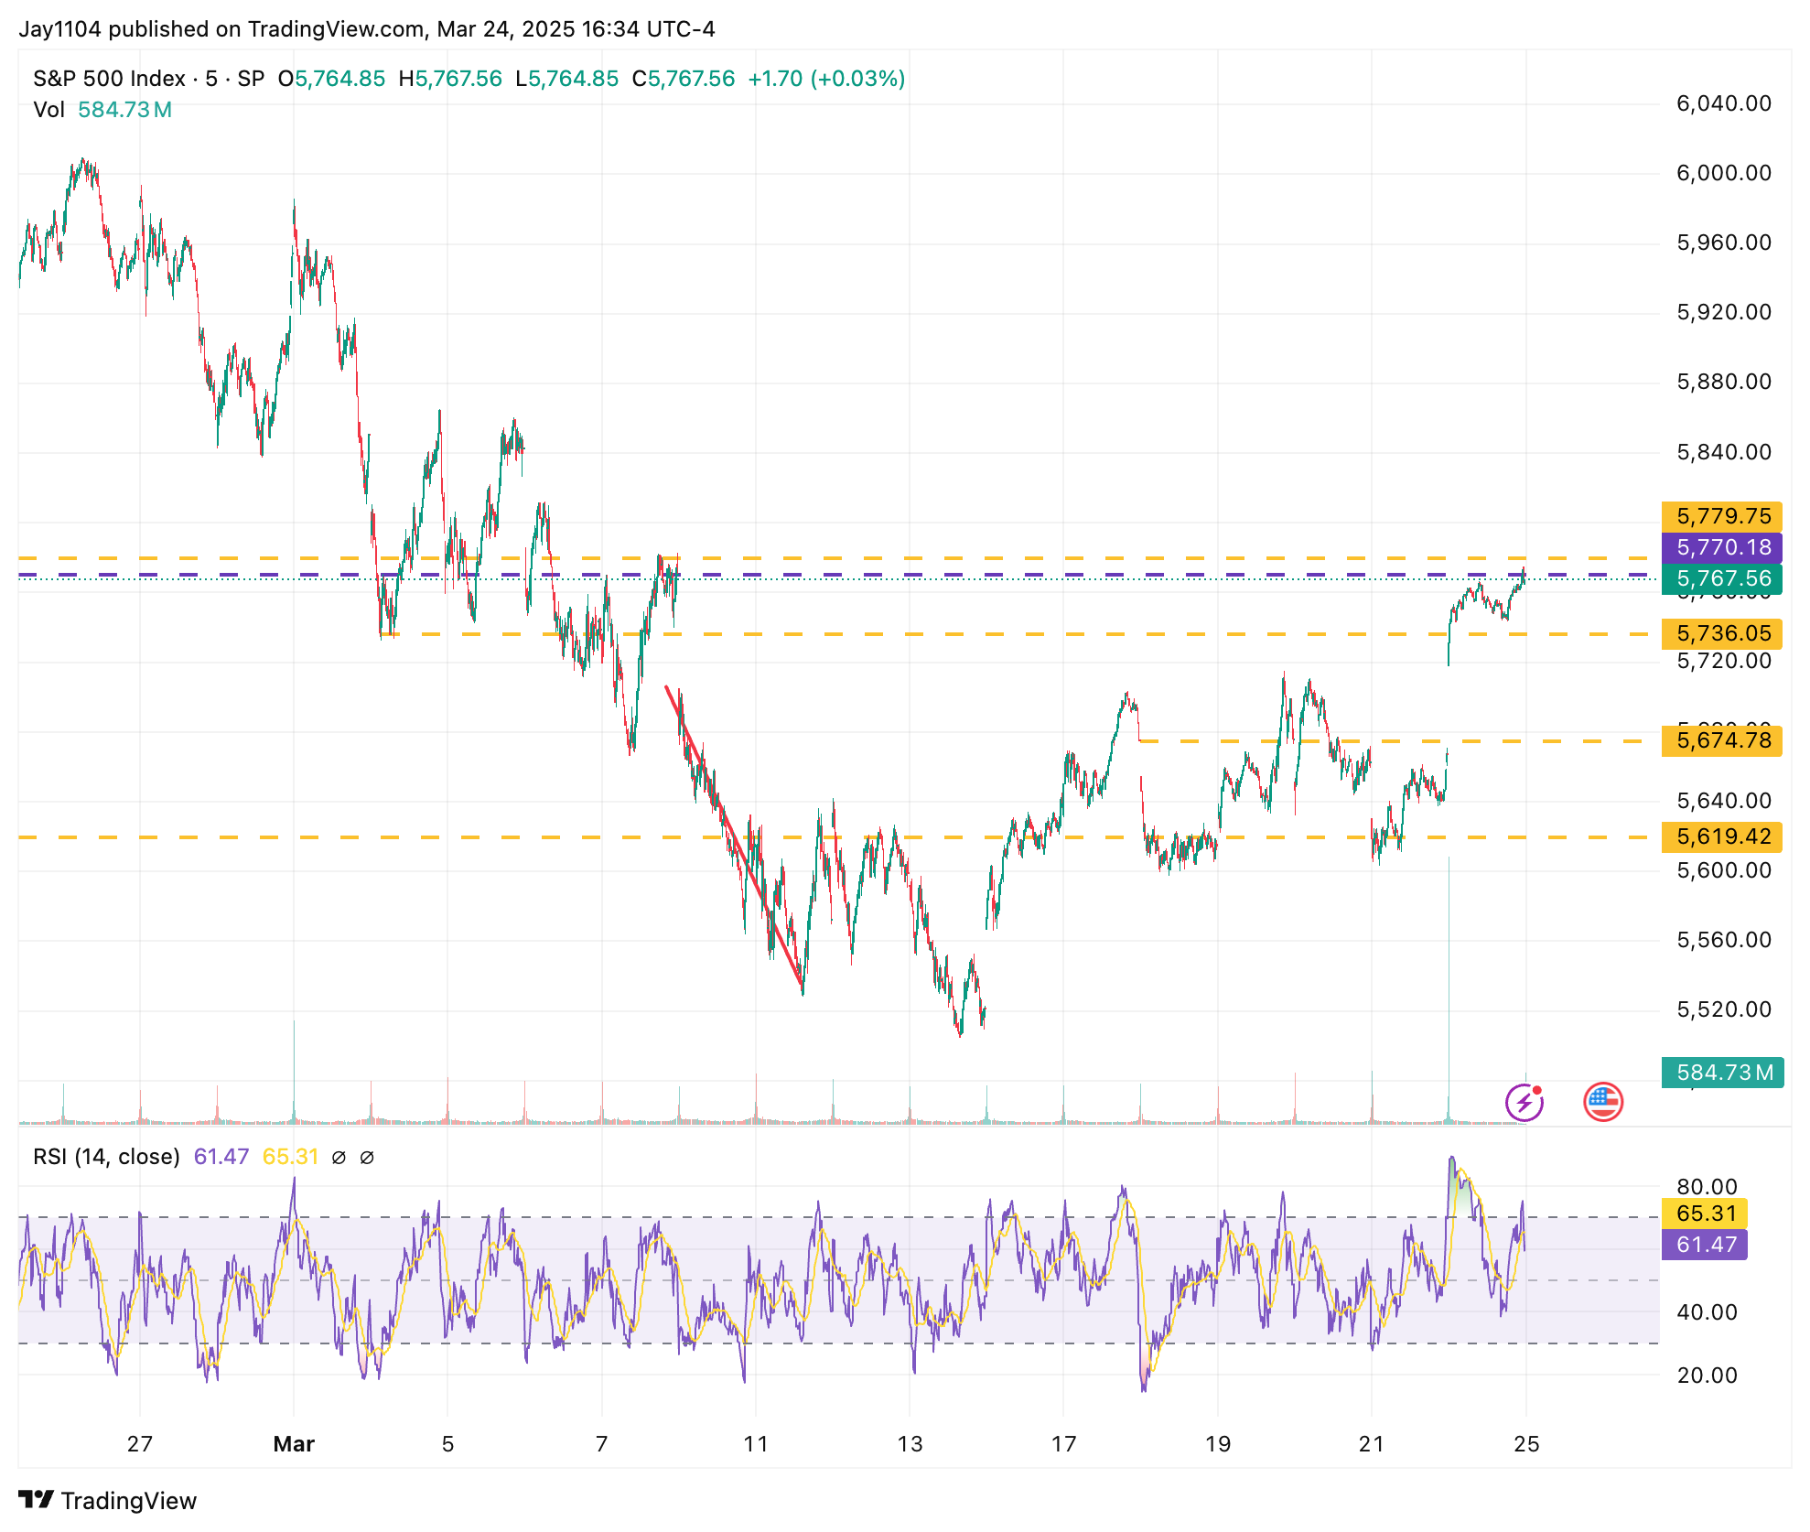1810x1532 pixels.
Task: Click the 5,779.75 yellow price label
Action: point(1722,516)
